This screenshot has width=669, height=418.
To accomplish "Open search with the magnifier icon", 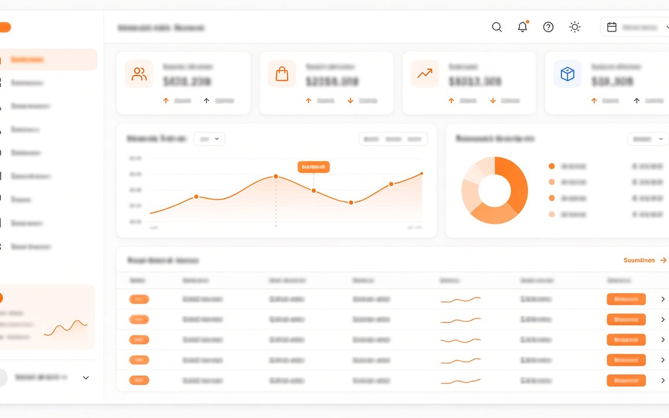I will tap(497, 27).
